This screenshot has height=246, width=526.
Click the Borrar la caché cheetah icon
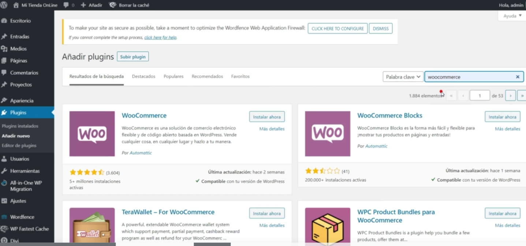112,5
